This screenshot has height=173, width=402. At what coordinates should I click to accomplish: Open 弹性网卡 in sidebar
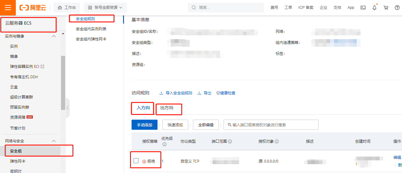pyautogui.click(x=18, y=161)
